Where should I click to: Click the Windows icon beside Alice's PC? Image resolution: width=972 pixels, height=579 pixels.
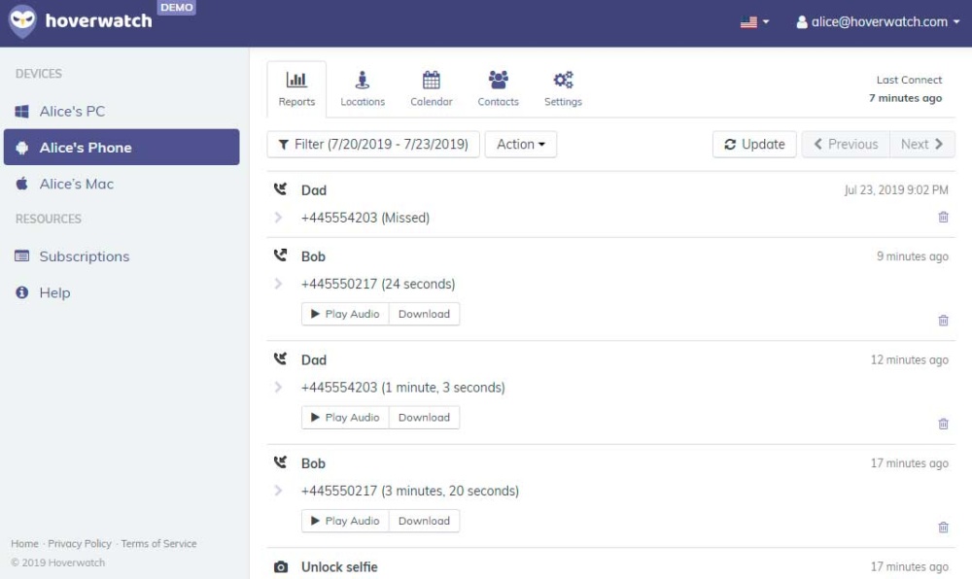pyautogui.click(x=21, y=112)
